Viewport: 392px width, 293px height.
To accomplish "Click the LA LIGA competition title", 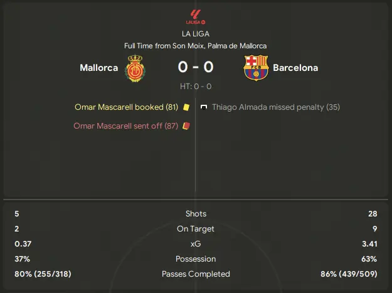I will tap(196, 34).
